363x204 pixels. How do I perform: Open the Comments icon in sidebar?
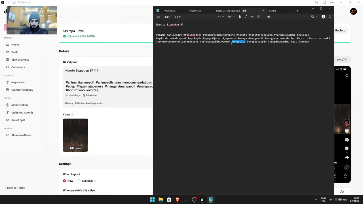(8, 67)
